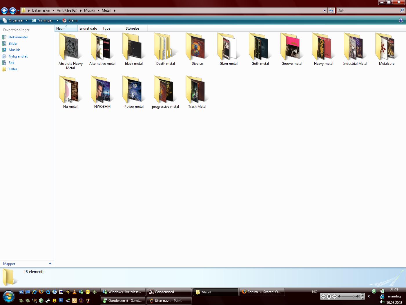
Task: Switch to Forum Firefox taskbar button
Action: pos(262,292)
